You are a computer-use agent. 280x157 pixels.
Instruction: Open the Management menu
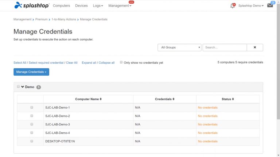[120, 6]
